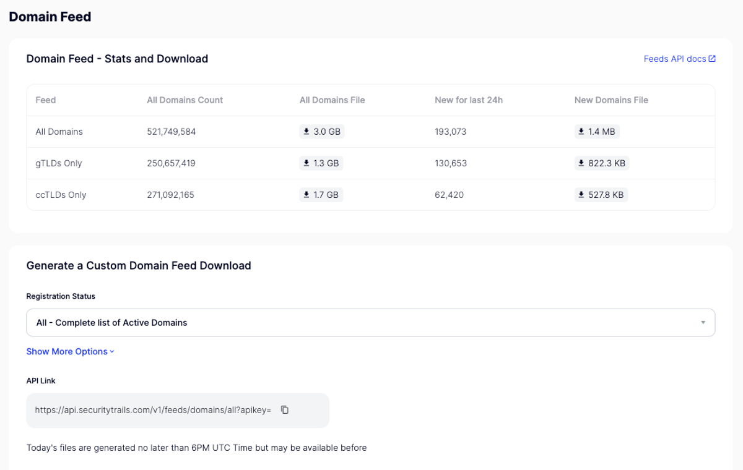Download gTLDs new domains 822.3 KB file
This screenshot has height=470, width=743.
pyautogui.click(x=602, y=163)
